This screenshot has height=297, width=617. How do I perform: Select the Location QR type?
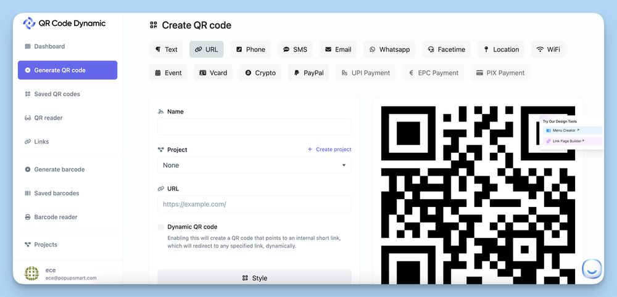tap(501, 49)
